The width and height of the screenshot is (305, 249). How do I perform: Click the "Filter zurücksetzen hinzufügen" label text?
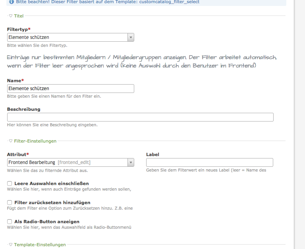[52, 203]
